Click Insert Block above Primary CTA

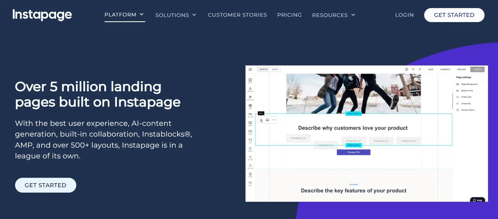(354, 145)
